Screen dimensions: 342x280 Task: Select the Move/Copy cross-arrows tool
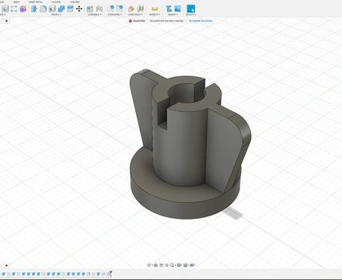click(79, 9)
